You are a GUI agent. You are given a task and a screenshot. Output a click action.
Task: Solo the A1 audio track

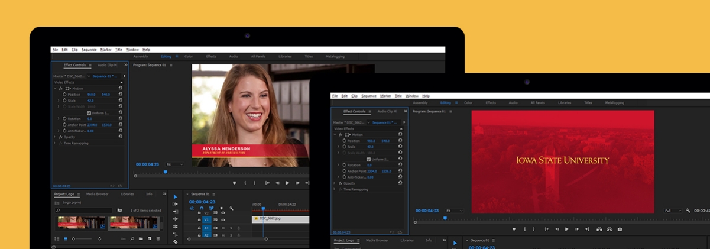click(x=231, y=228)
